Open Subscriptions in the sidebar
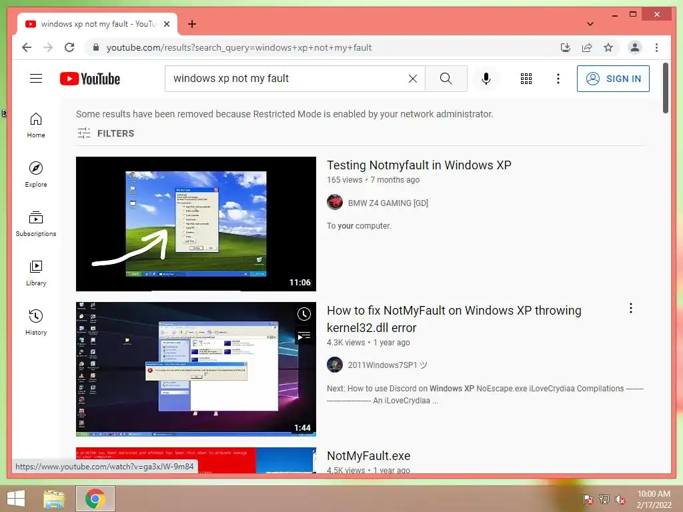 point(36,224)
